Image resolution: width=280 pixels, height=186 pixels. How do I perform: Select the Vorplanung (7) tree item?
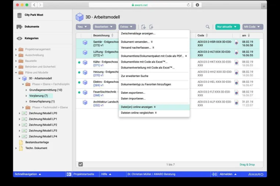pos(39,96)
